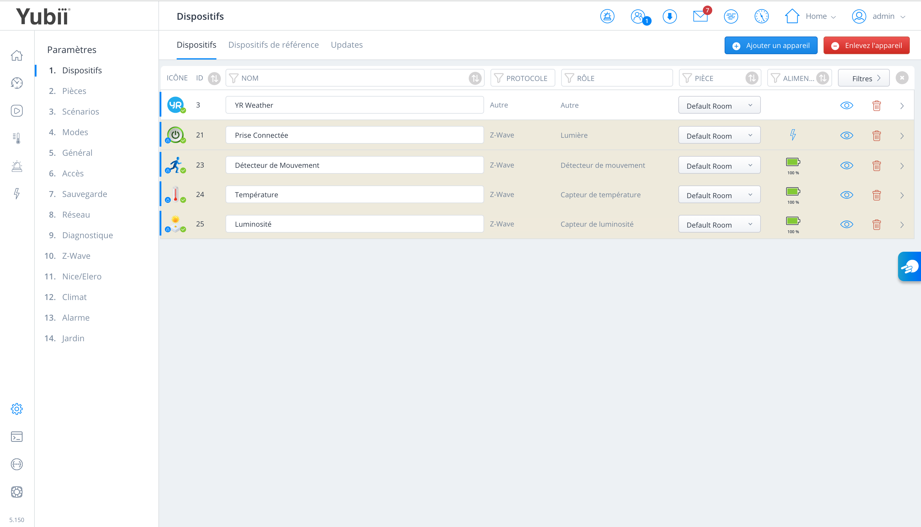Open the history gauge sidebar icon
921x527 pixels.
point(17,83)
